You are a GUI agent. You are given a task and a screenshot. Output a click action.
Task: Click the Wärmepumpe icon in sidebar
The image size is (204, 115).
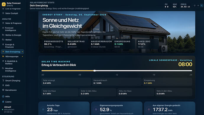pos(3,56)
